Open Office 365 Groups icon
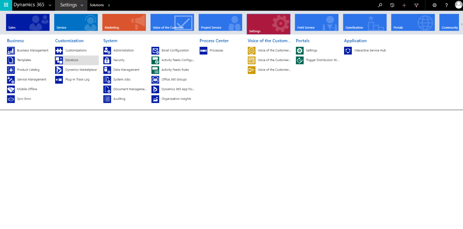The image size is (463, 229). click(x=155, y=80)
